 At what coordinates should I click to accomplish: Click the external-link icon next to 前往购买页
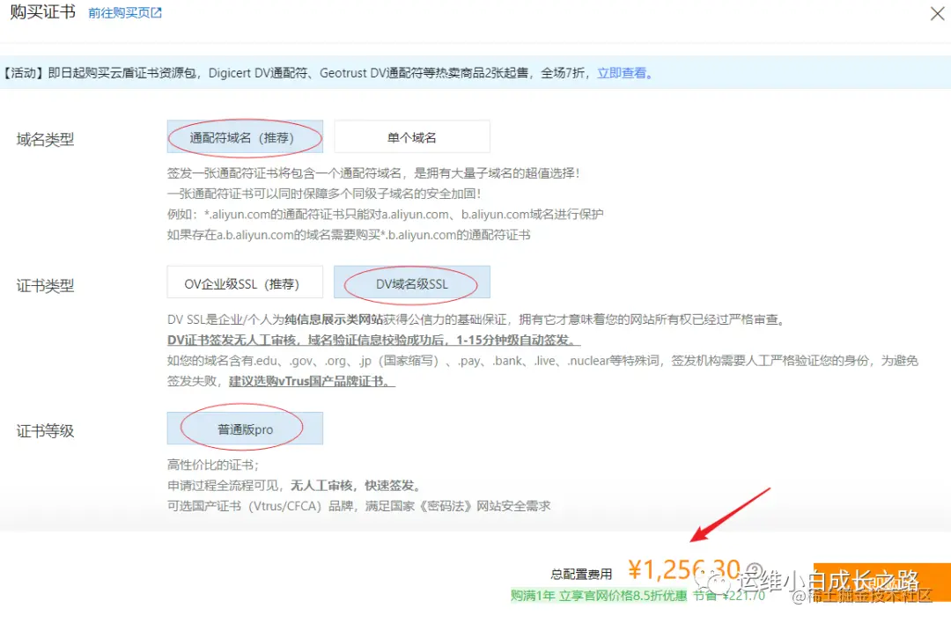click(x=157, y=13)
